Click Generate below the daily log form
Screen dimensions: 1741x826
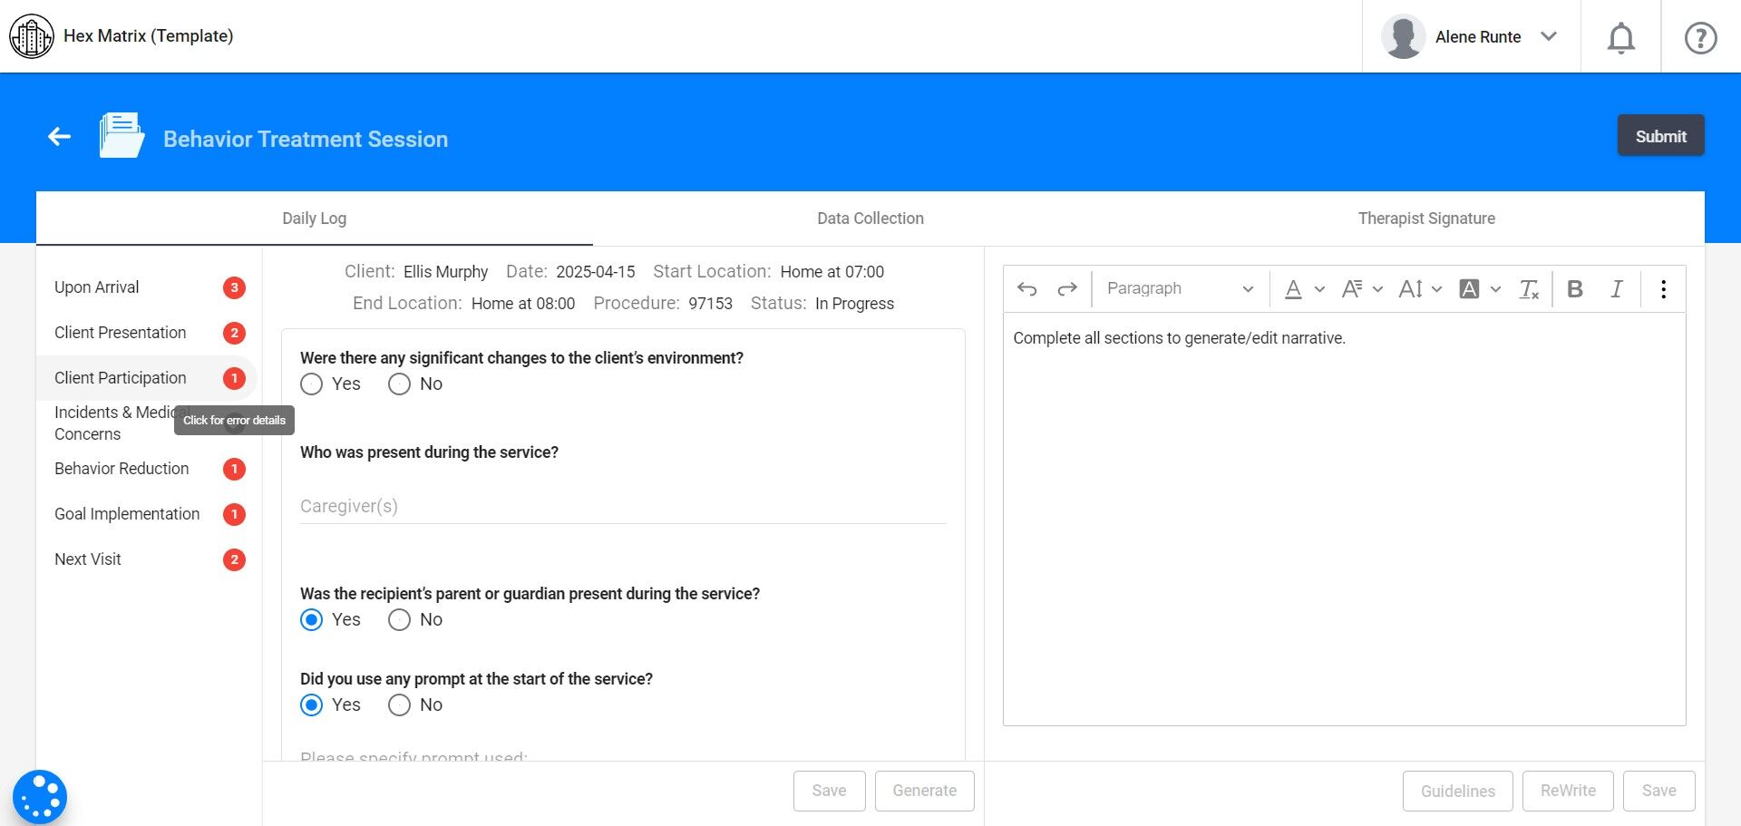click(x=924, y=790)
